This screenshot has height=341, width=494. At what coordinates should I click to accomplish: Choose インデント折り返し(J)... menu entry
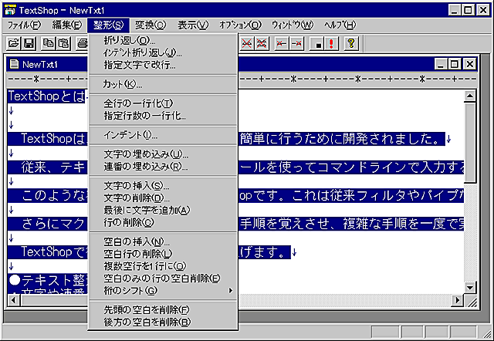click(x=163, y=53)
